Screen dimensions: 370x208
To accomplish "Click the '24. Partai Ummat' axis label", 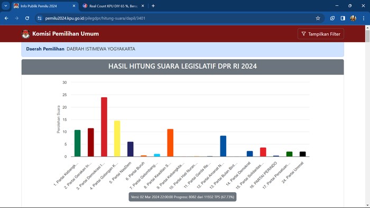I will coord(293,173).
